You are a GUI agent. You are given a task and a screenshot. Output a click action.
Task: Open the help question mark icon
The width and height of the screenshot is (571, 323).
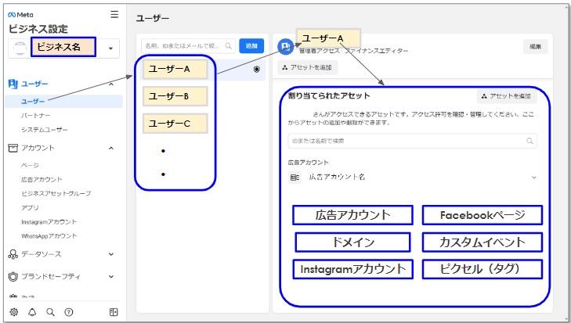69,312
